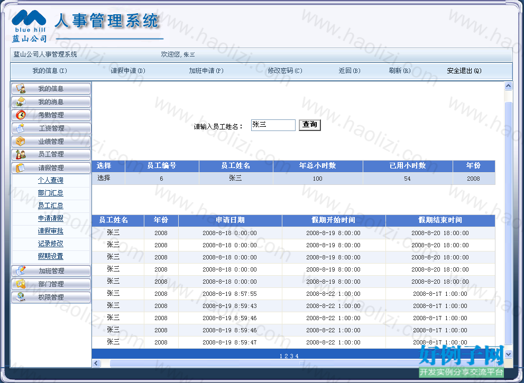Go to page 2 in pager

pyautogui.click(x=287, y=356)
